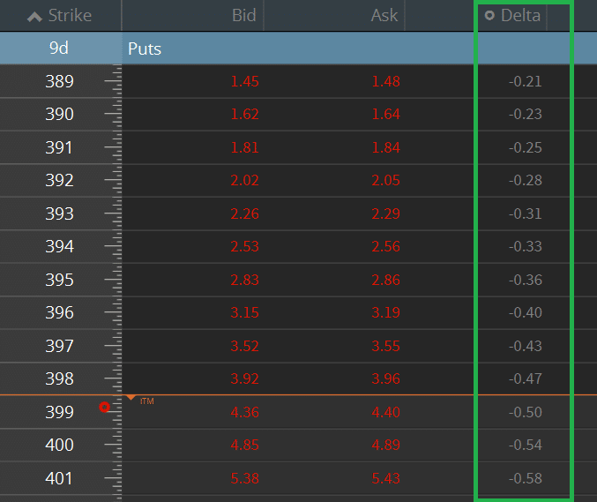Click ask price 1.84
This screenshot has width=597, height=502.
pyautogui.click(x=385, y=148)
